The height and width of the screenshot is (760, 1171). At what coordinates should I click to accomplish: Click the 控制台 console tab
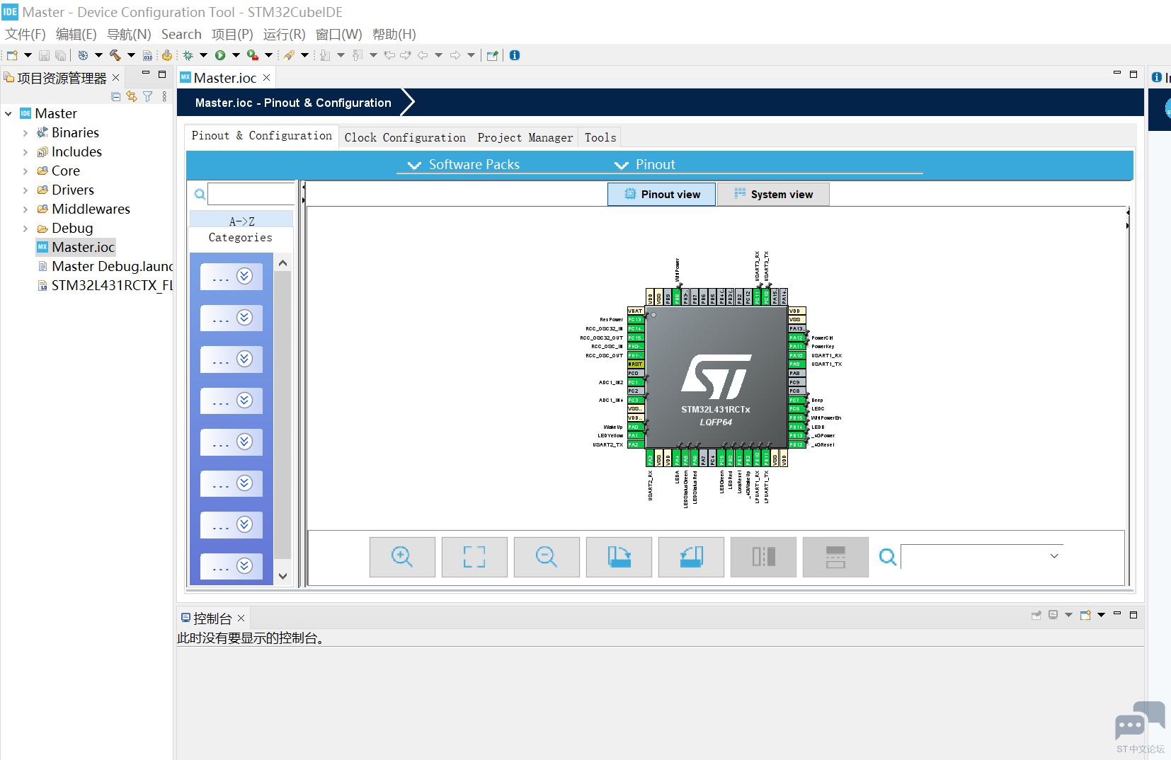pyautogui.click(x=212, y=619)
